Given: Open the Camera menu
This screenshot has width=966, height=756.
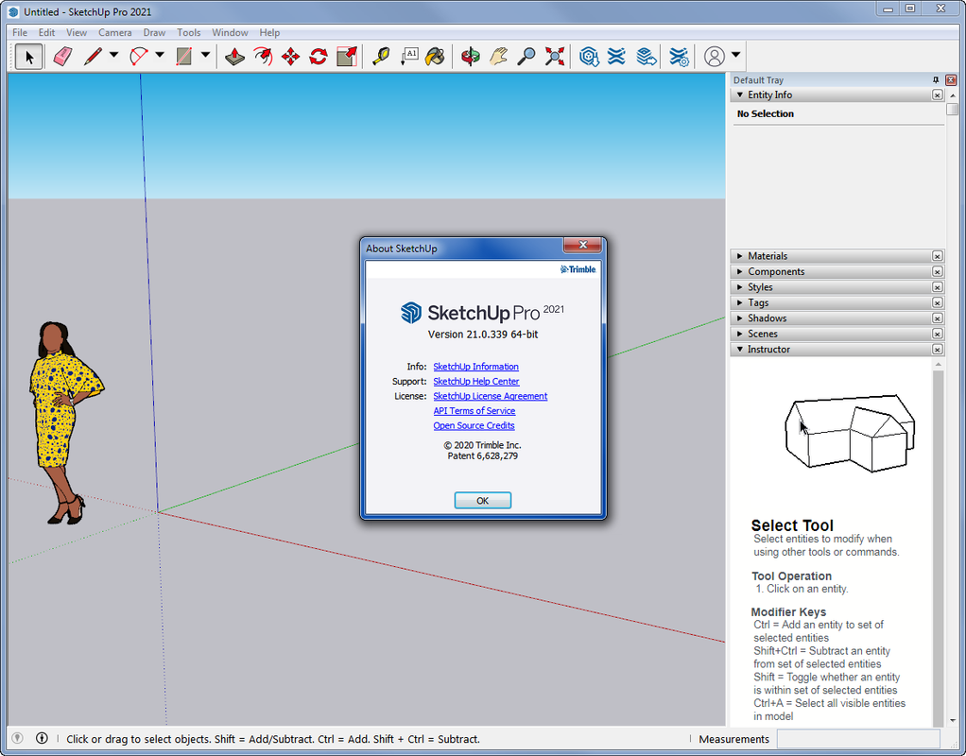Looking at the screenshot, I should [x=115, y=33].
